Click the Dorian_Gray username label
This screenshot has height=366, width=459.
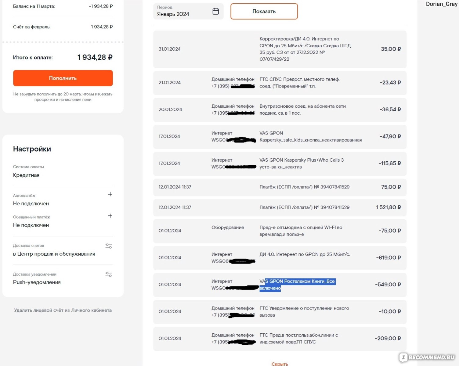[x=442, y=4]
